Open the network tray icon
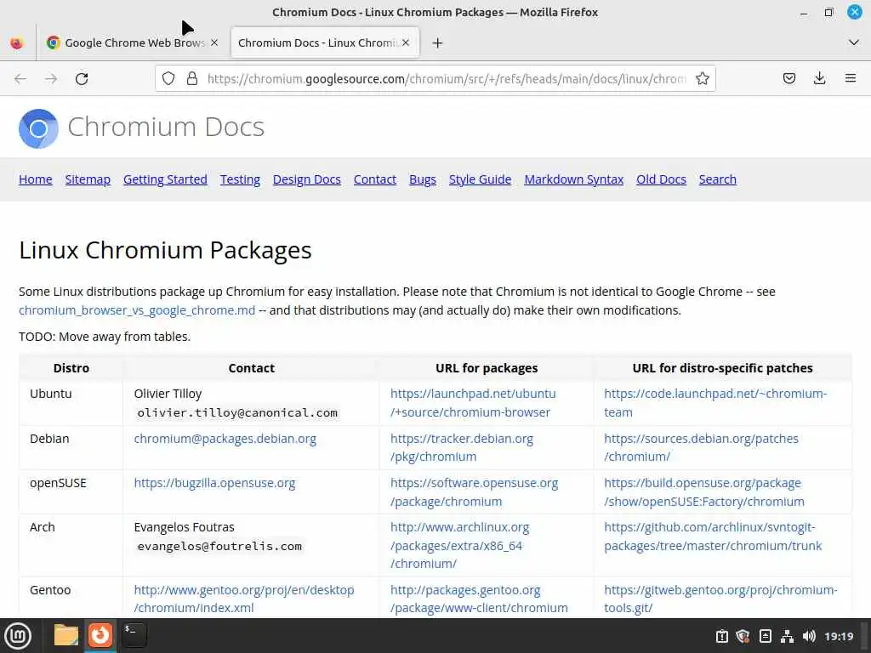The image size is (871, 653). pyautogui.click(x=787, y=636)
